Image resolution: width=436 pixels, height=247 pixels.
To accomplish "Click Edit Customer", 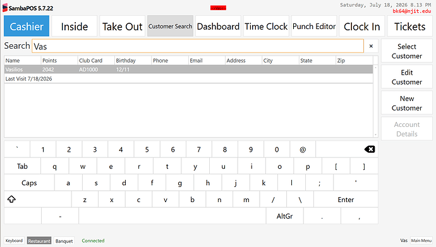I will pos(407,77).
